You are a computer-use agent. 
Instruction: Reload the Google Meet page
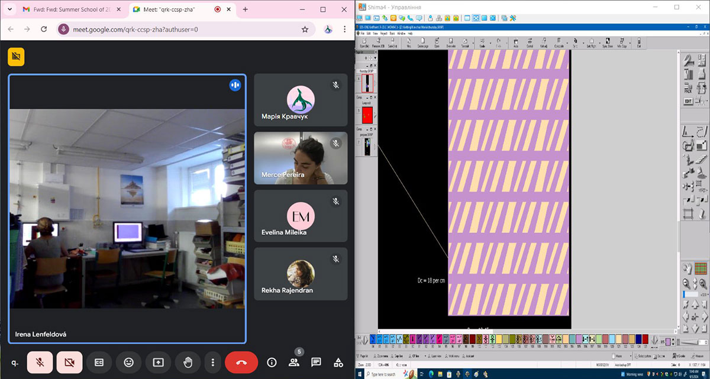point(44,29)
